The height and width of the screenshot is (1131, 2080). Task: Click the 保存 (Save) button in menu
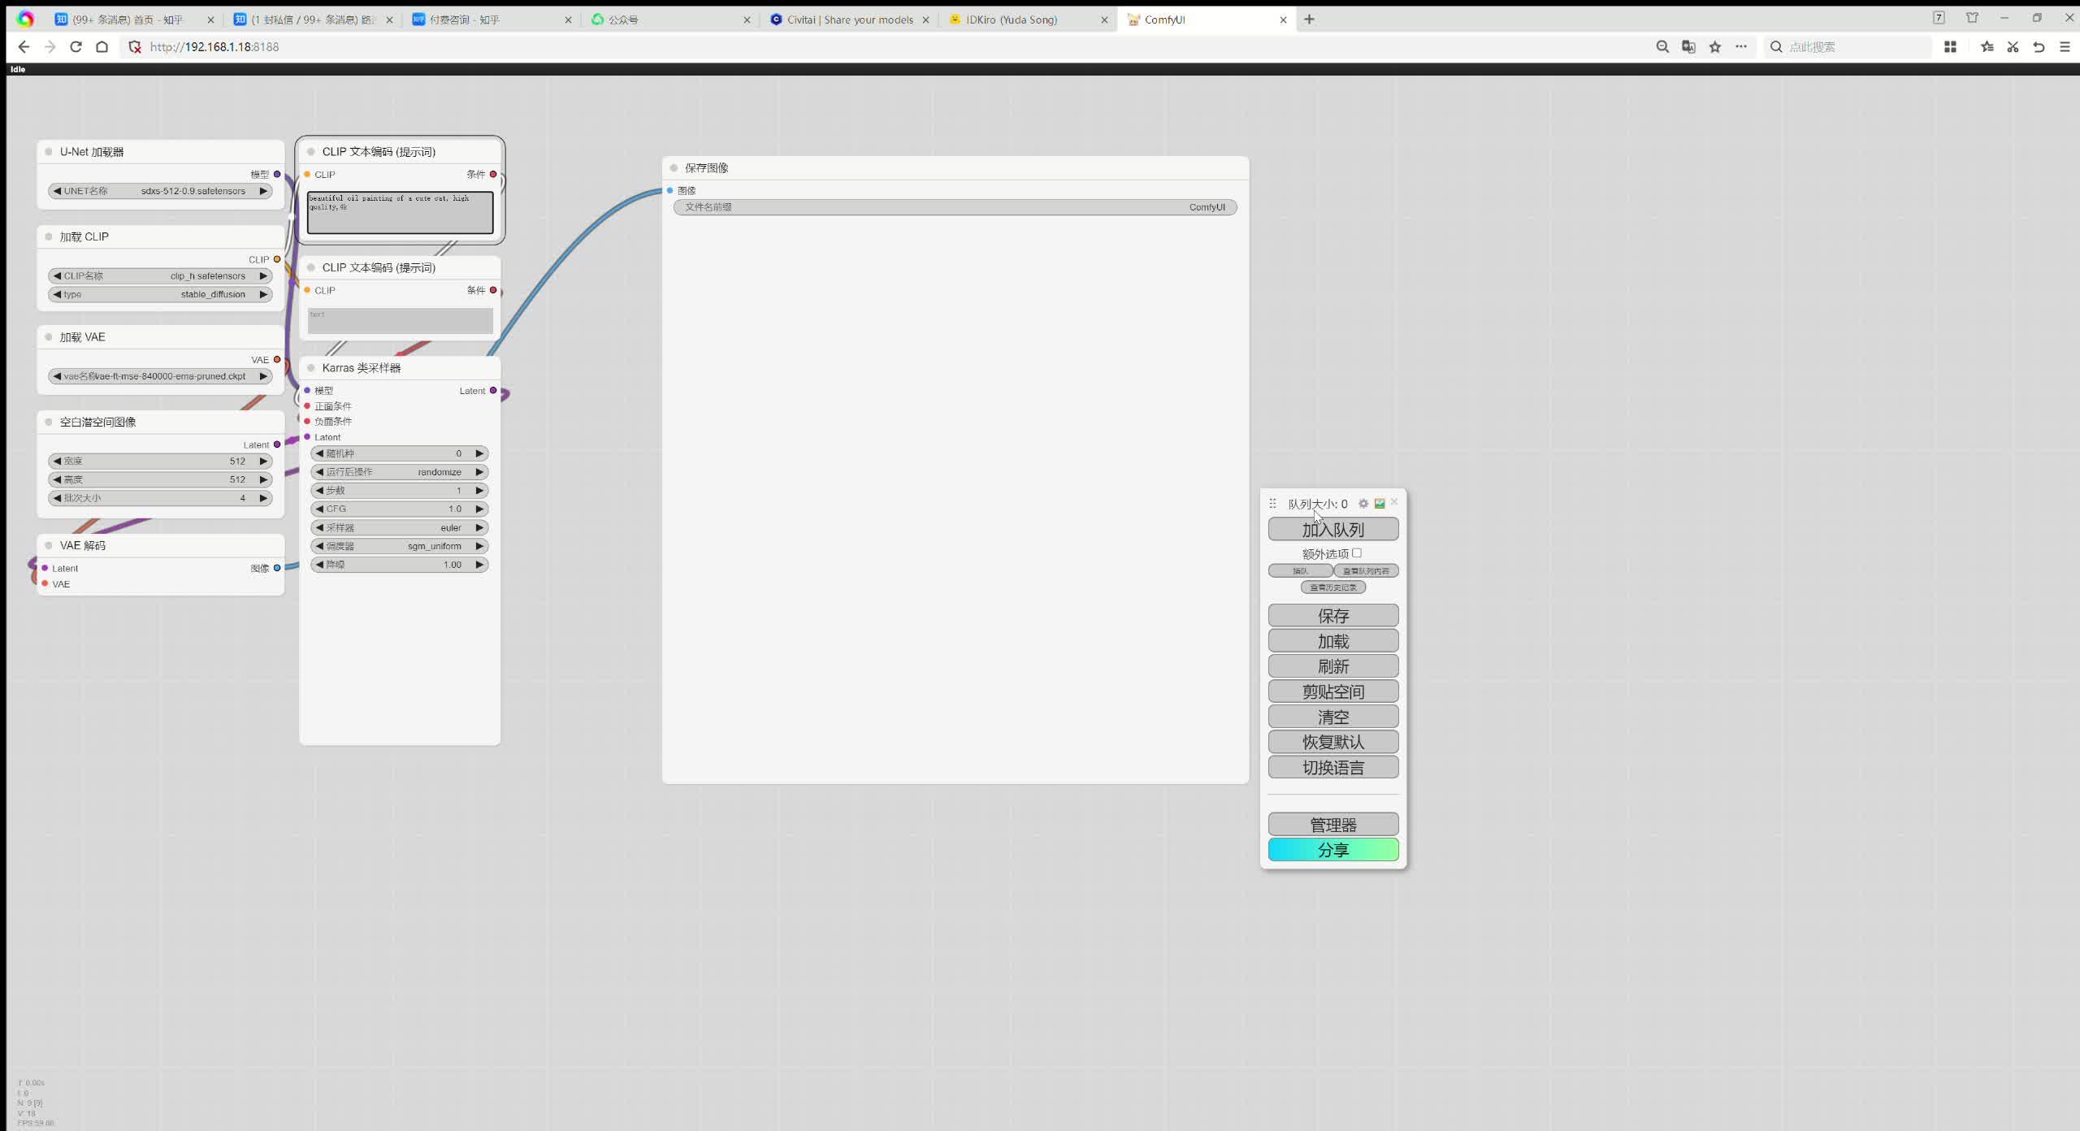point(1332,616)
